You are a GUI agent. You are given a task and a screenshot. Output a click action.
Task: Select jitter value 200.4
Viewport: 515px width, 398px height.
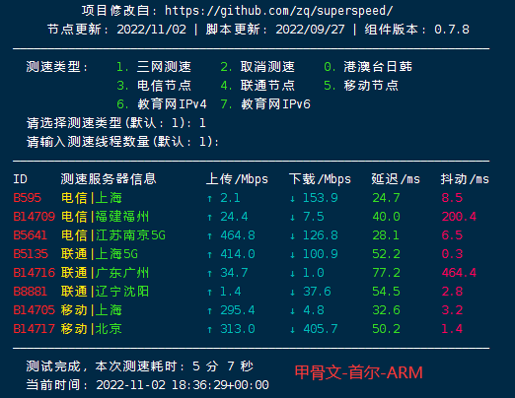coord(459,217)
